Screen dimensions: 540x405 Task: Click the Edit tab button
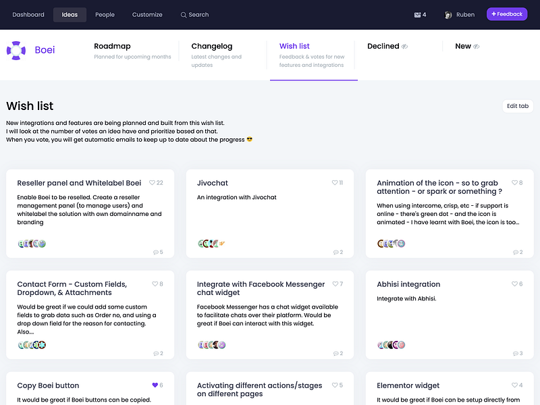click(518, 106)
